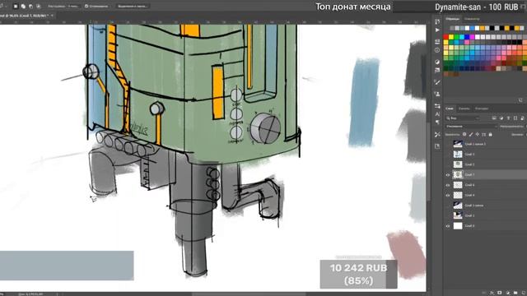Toggle lock all padlock icon
The image size is (527, 296).
point(491,134)
